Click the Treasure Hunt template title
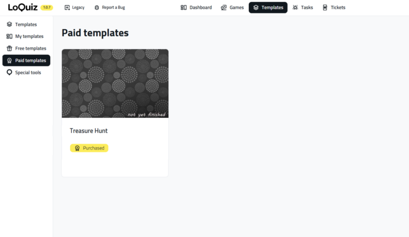This screenshot has height=237, width=409. coord(88,131)
